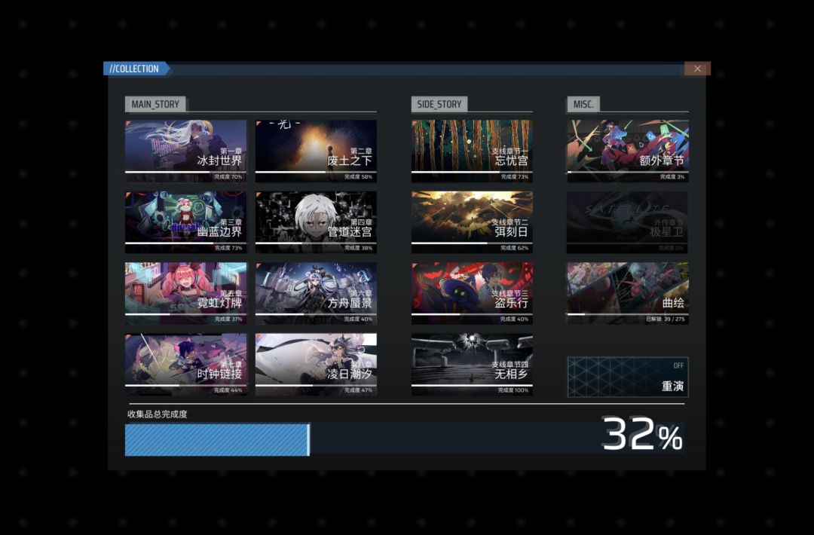Select the 幽蓝边界 chapter card

pyautogui.click(x=186, y=222)
